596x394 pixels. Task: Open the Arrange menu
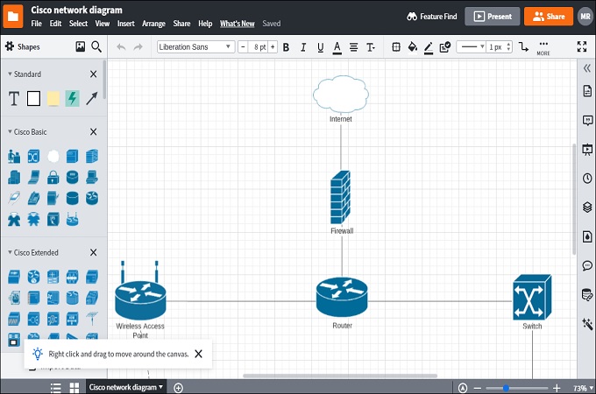153,24
